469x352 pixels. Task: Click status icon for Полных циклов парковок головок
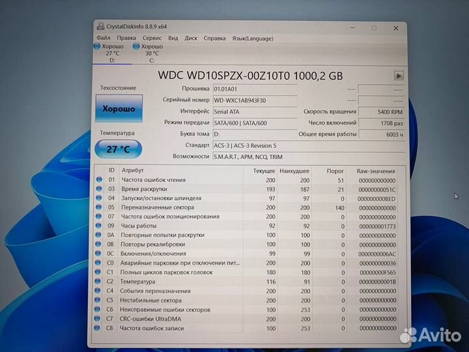tap(98, 272)
